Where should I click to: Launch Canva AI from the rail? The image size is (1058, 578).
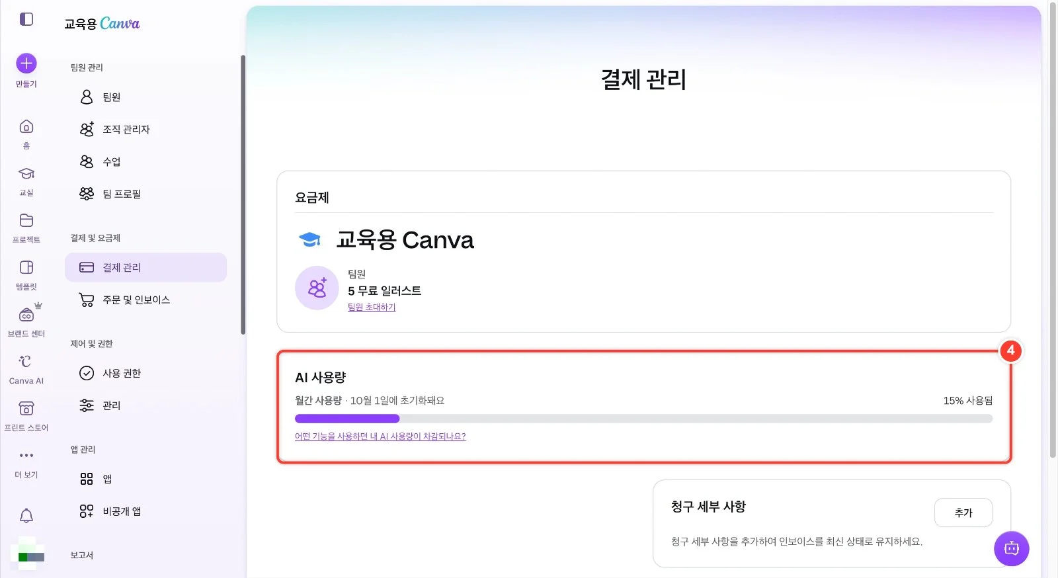click(26, 369)
